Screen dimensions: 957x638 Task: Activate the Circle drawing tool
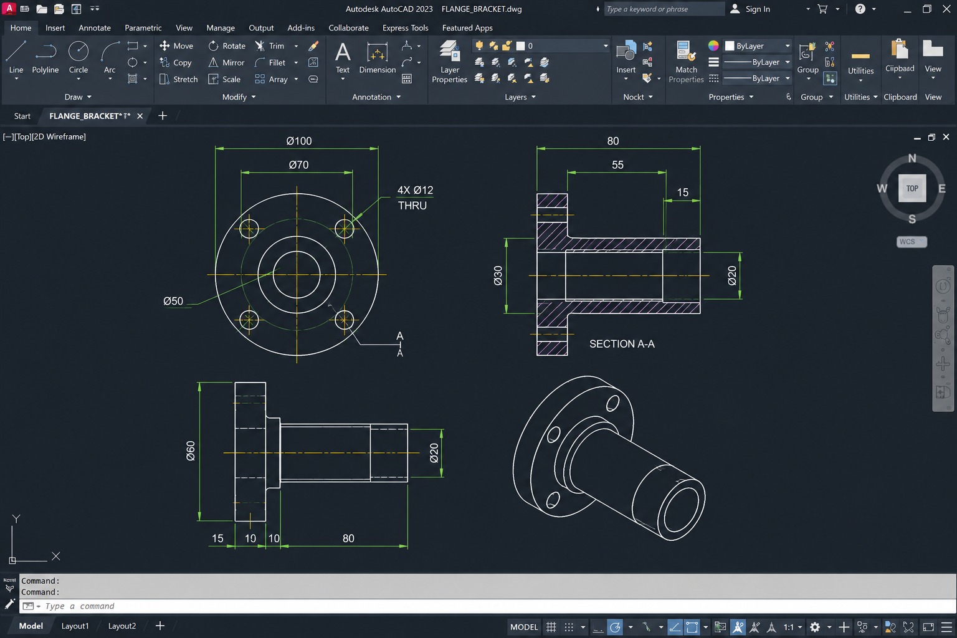click(79, 57)
